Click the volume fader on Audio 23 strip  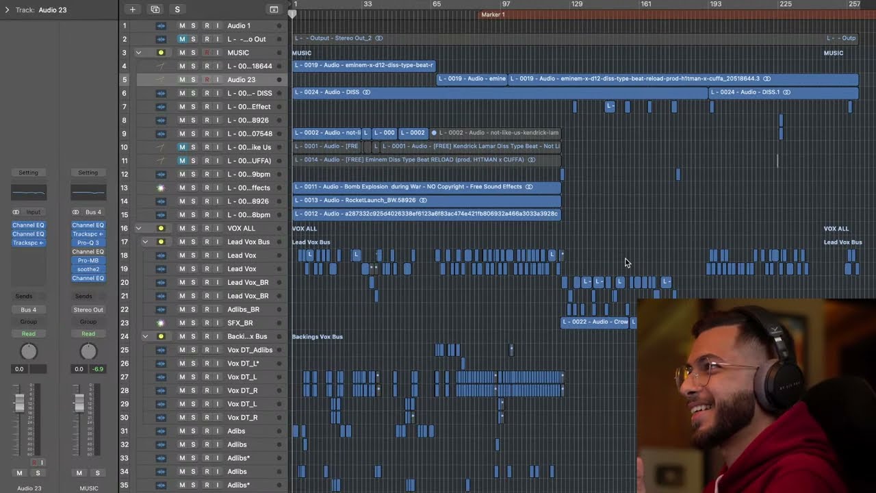point(20,403)
